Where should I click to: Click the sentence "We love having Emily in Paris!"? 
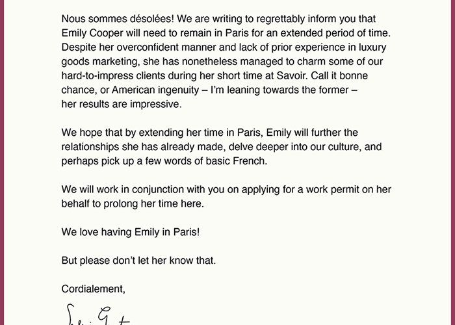131,233
